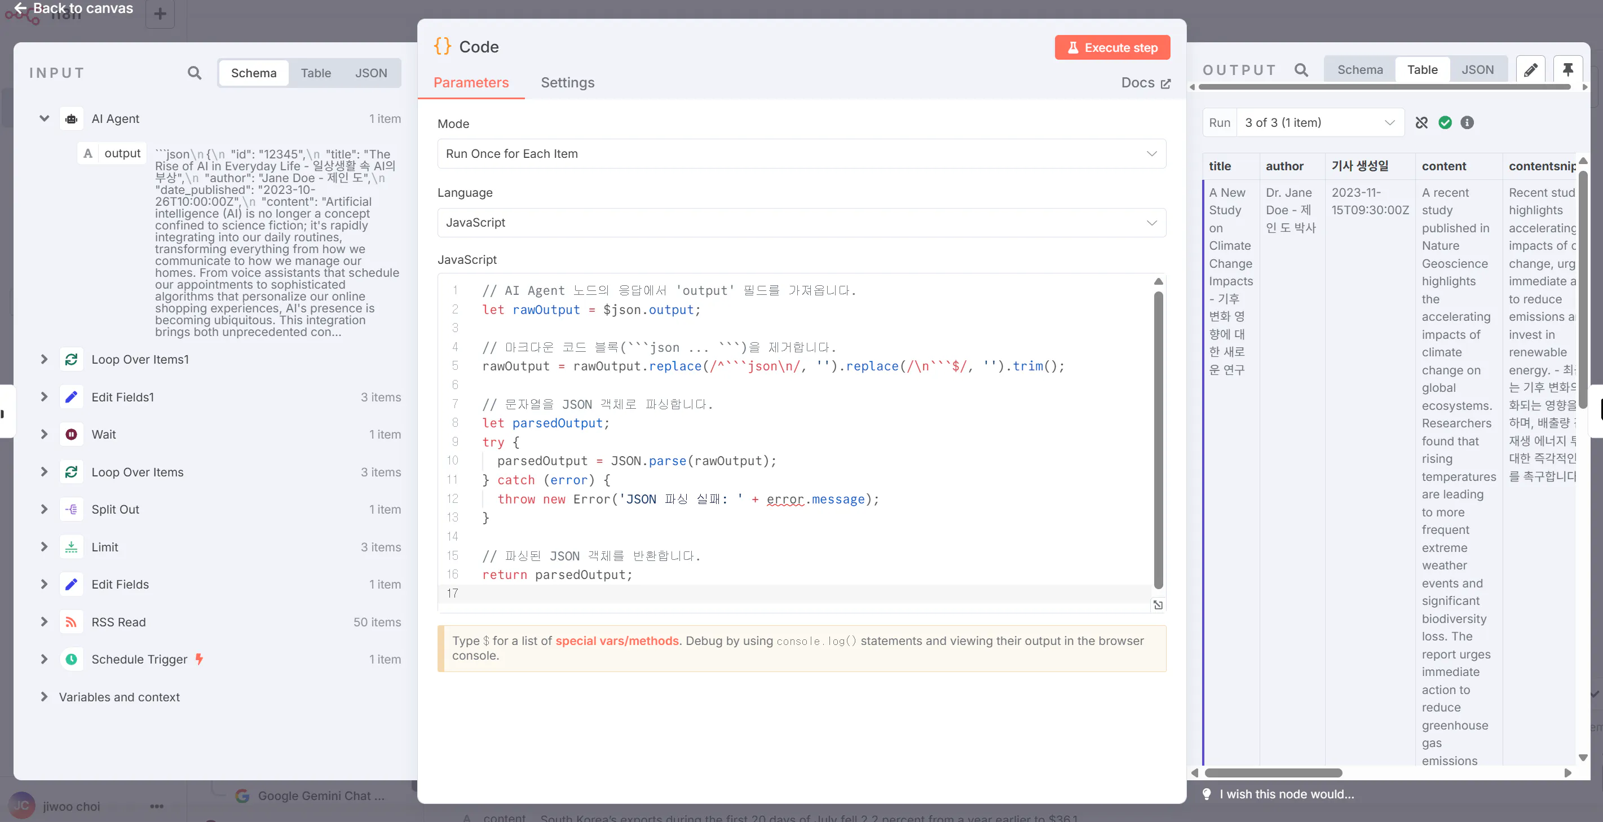Click the Wait node pause icon
The width and height of the screenshot is (1603, 822).
pyautogui.click(x=72, y=434)
